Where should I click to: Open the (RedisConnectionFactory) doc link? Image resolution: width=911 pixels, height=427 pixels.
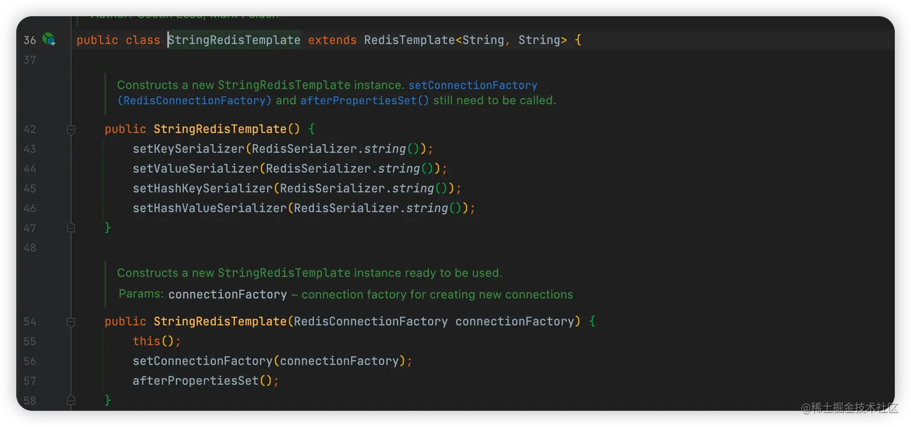coord(195,101)
